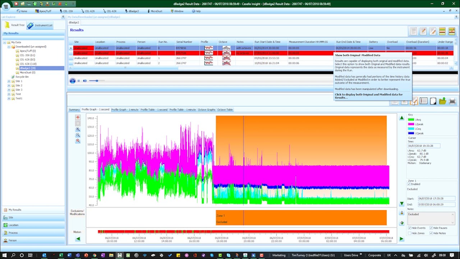The image size is (460, 259).
Task: Click the printer icon above the graph
Action: tap(452, 102)
